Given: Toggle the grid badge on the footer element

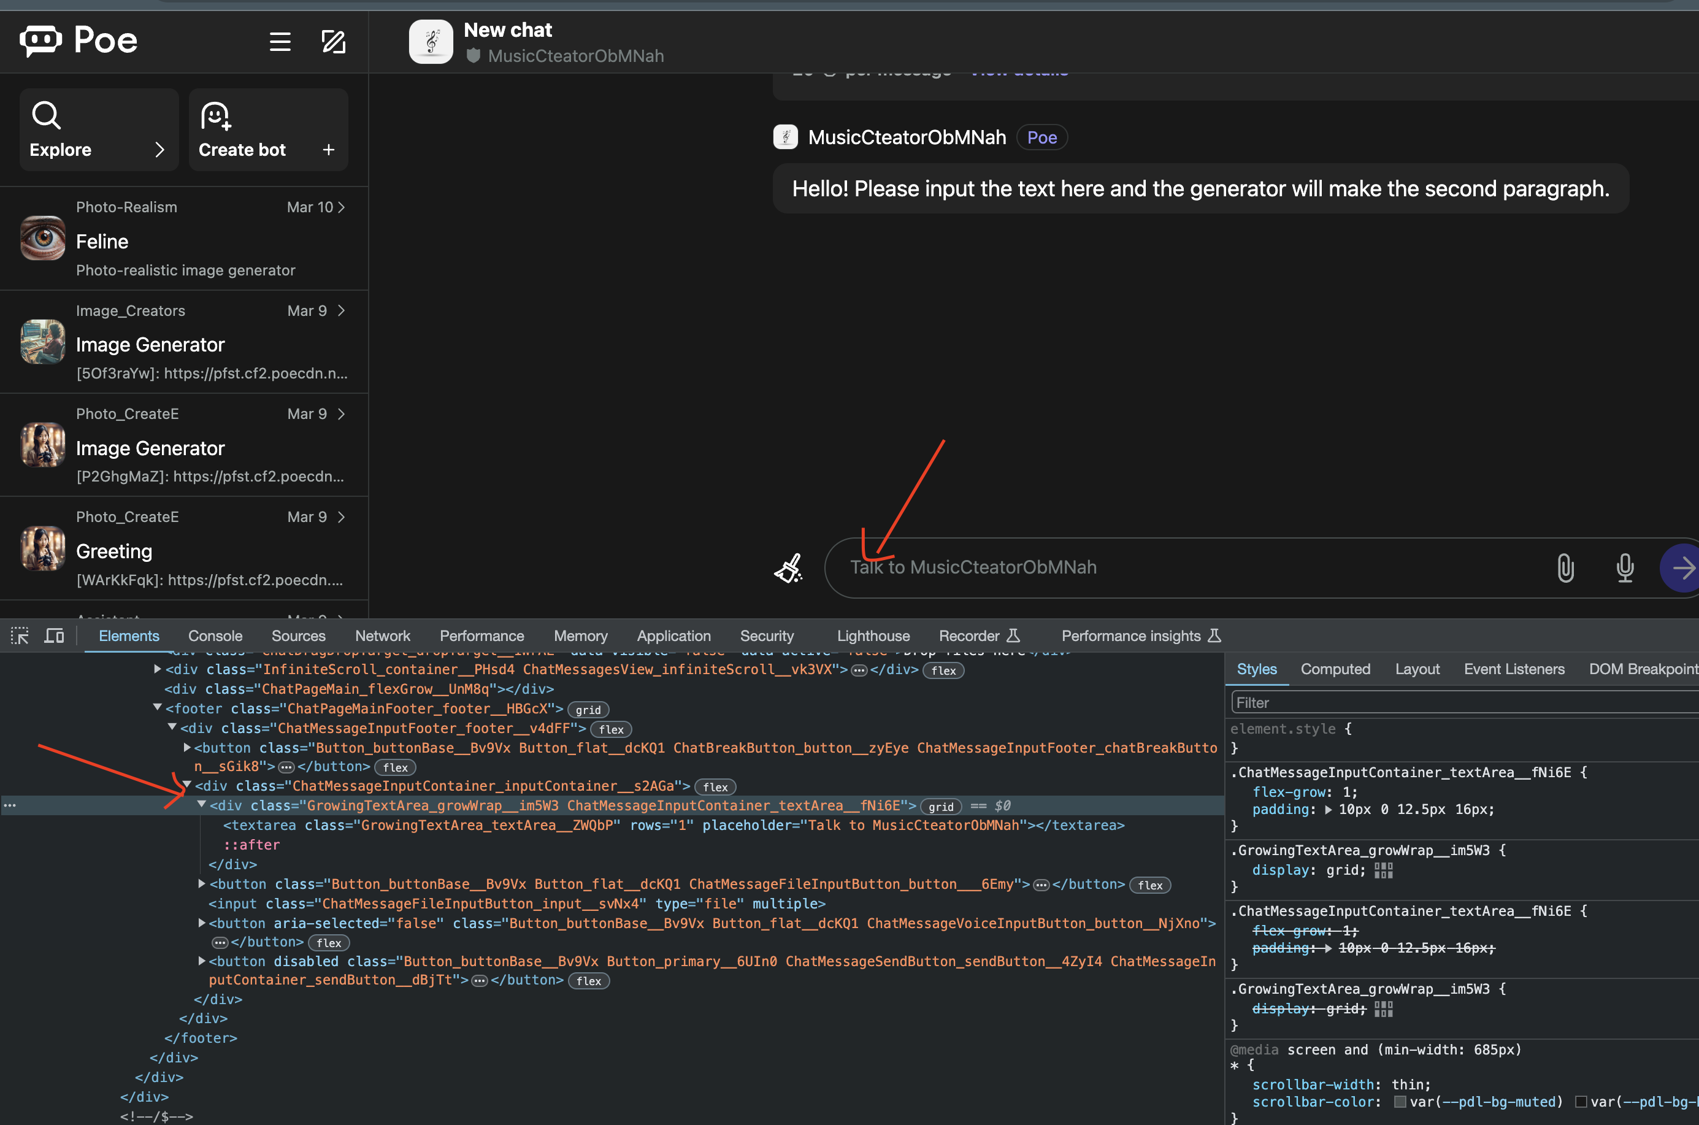Looking at the screenshot, I should pos(588,710).
